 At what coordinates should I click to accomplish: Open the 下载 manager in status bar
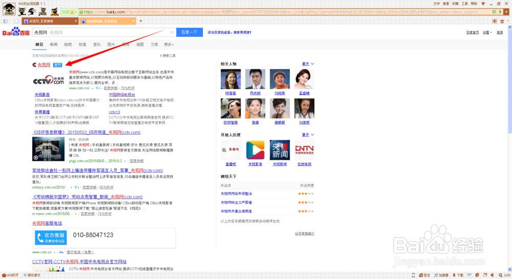[x=458, y=275]
